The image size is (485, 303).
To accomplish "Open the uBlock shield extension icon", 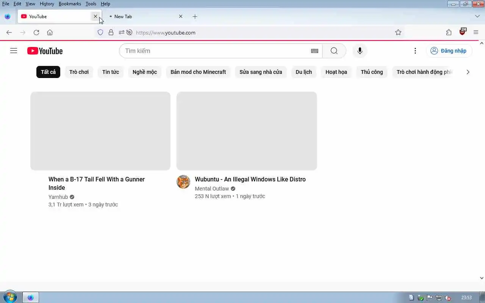I will click(x=462, y=32).
